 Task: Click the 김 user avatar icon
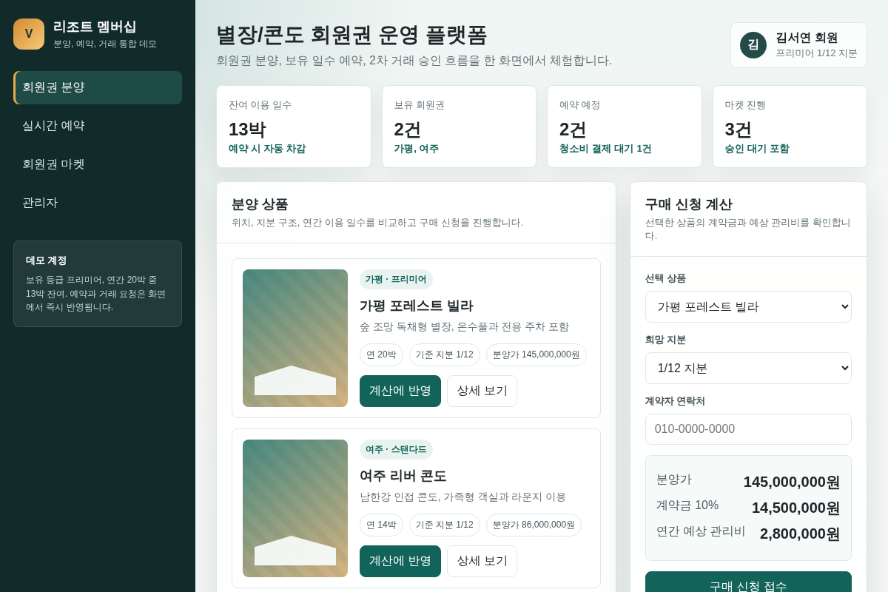tap(753, 45)
